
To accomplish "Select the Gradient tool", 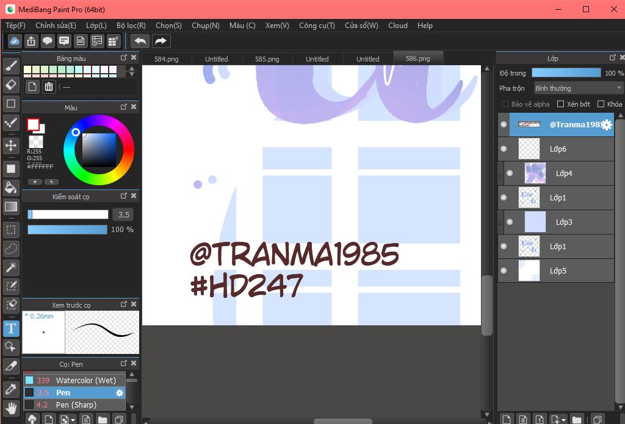I will pyautogui.click(x=11, y=207).
